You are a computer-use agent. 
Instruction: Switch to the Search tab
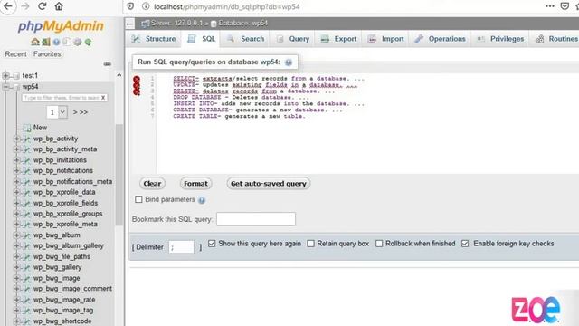pos(245,39)
